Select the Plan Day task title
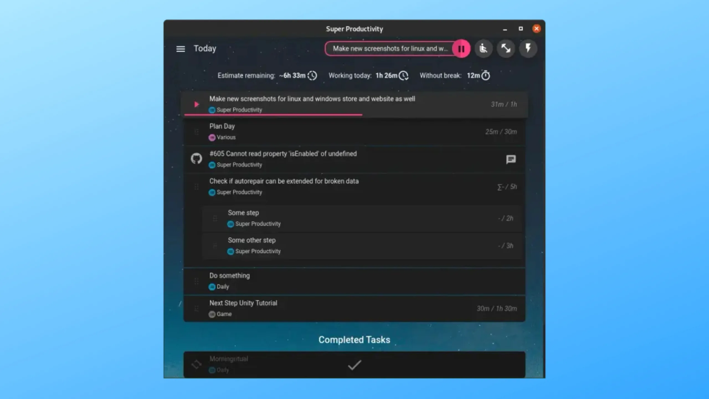 coord(222,126)
